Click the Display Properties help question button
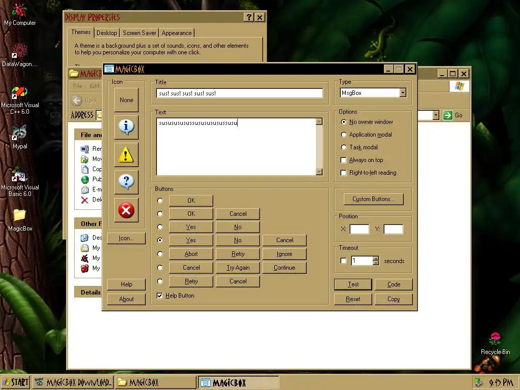 249,17
